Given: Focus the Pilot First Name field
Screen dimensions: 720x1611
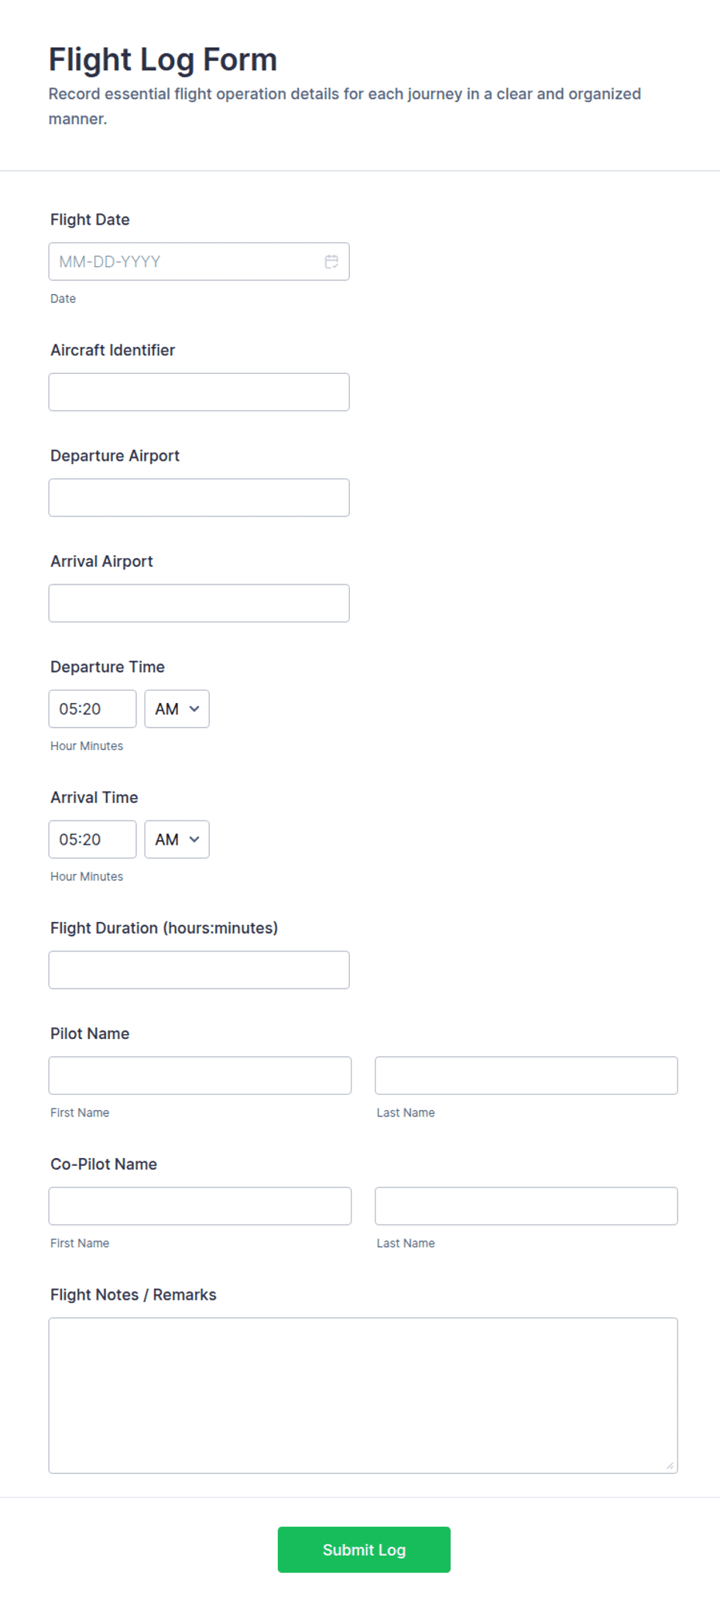Looking at the screenshot, I should (200, 1075).
